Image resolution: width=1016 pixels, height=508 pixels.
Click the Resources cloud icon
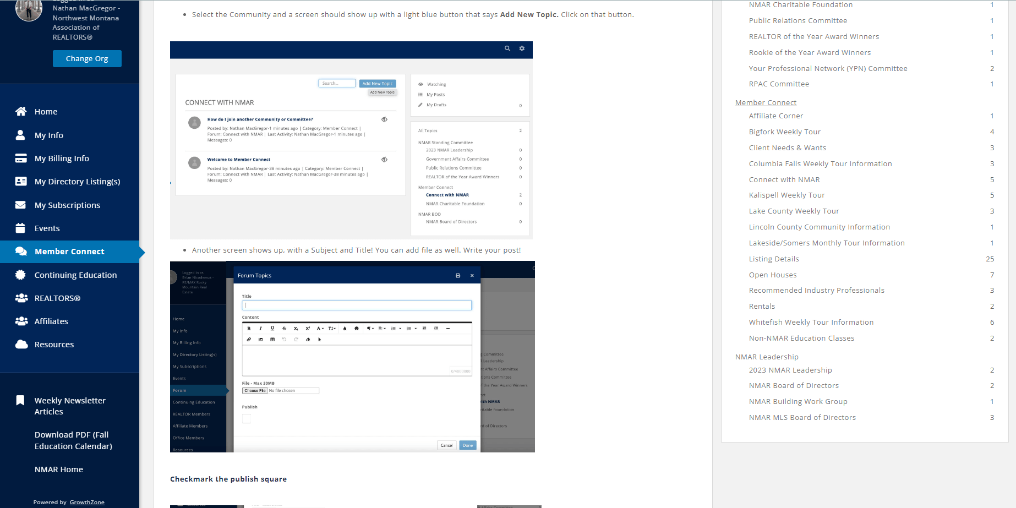[x=21, y=344]
